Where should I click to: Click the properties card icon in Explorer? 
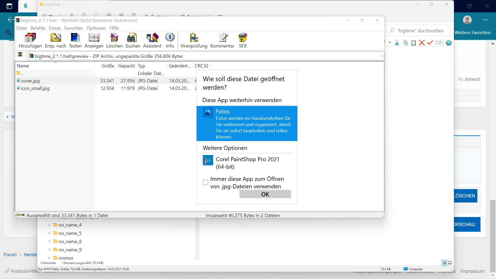pyautogui.click(x=438, y=43)
